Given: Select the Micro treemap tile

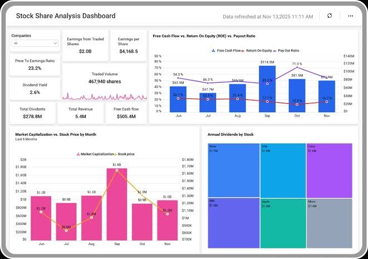Looking at the screenshot, I should [330, 223].
